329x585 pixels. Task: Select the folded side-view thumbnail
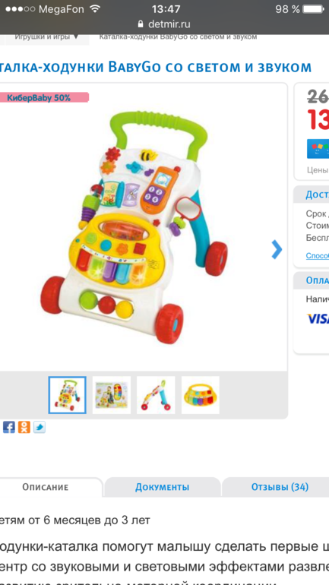[x=156, y=395]
